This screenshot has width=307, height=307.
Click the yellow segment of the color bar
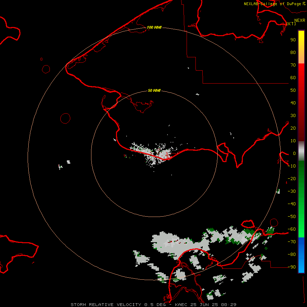tap(301, 47)
